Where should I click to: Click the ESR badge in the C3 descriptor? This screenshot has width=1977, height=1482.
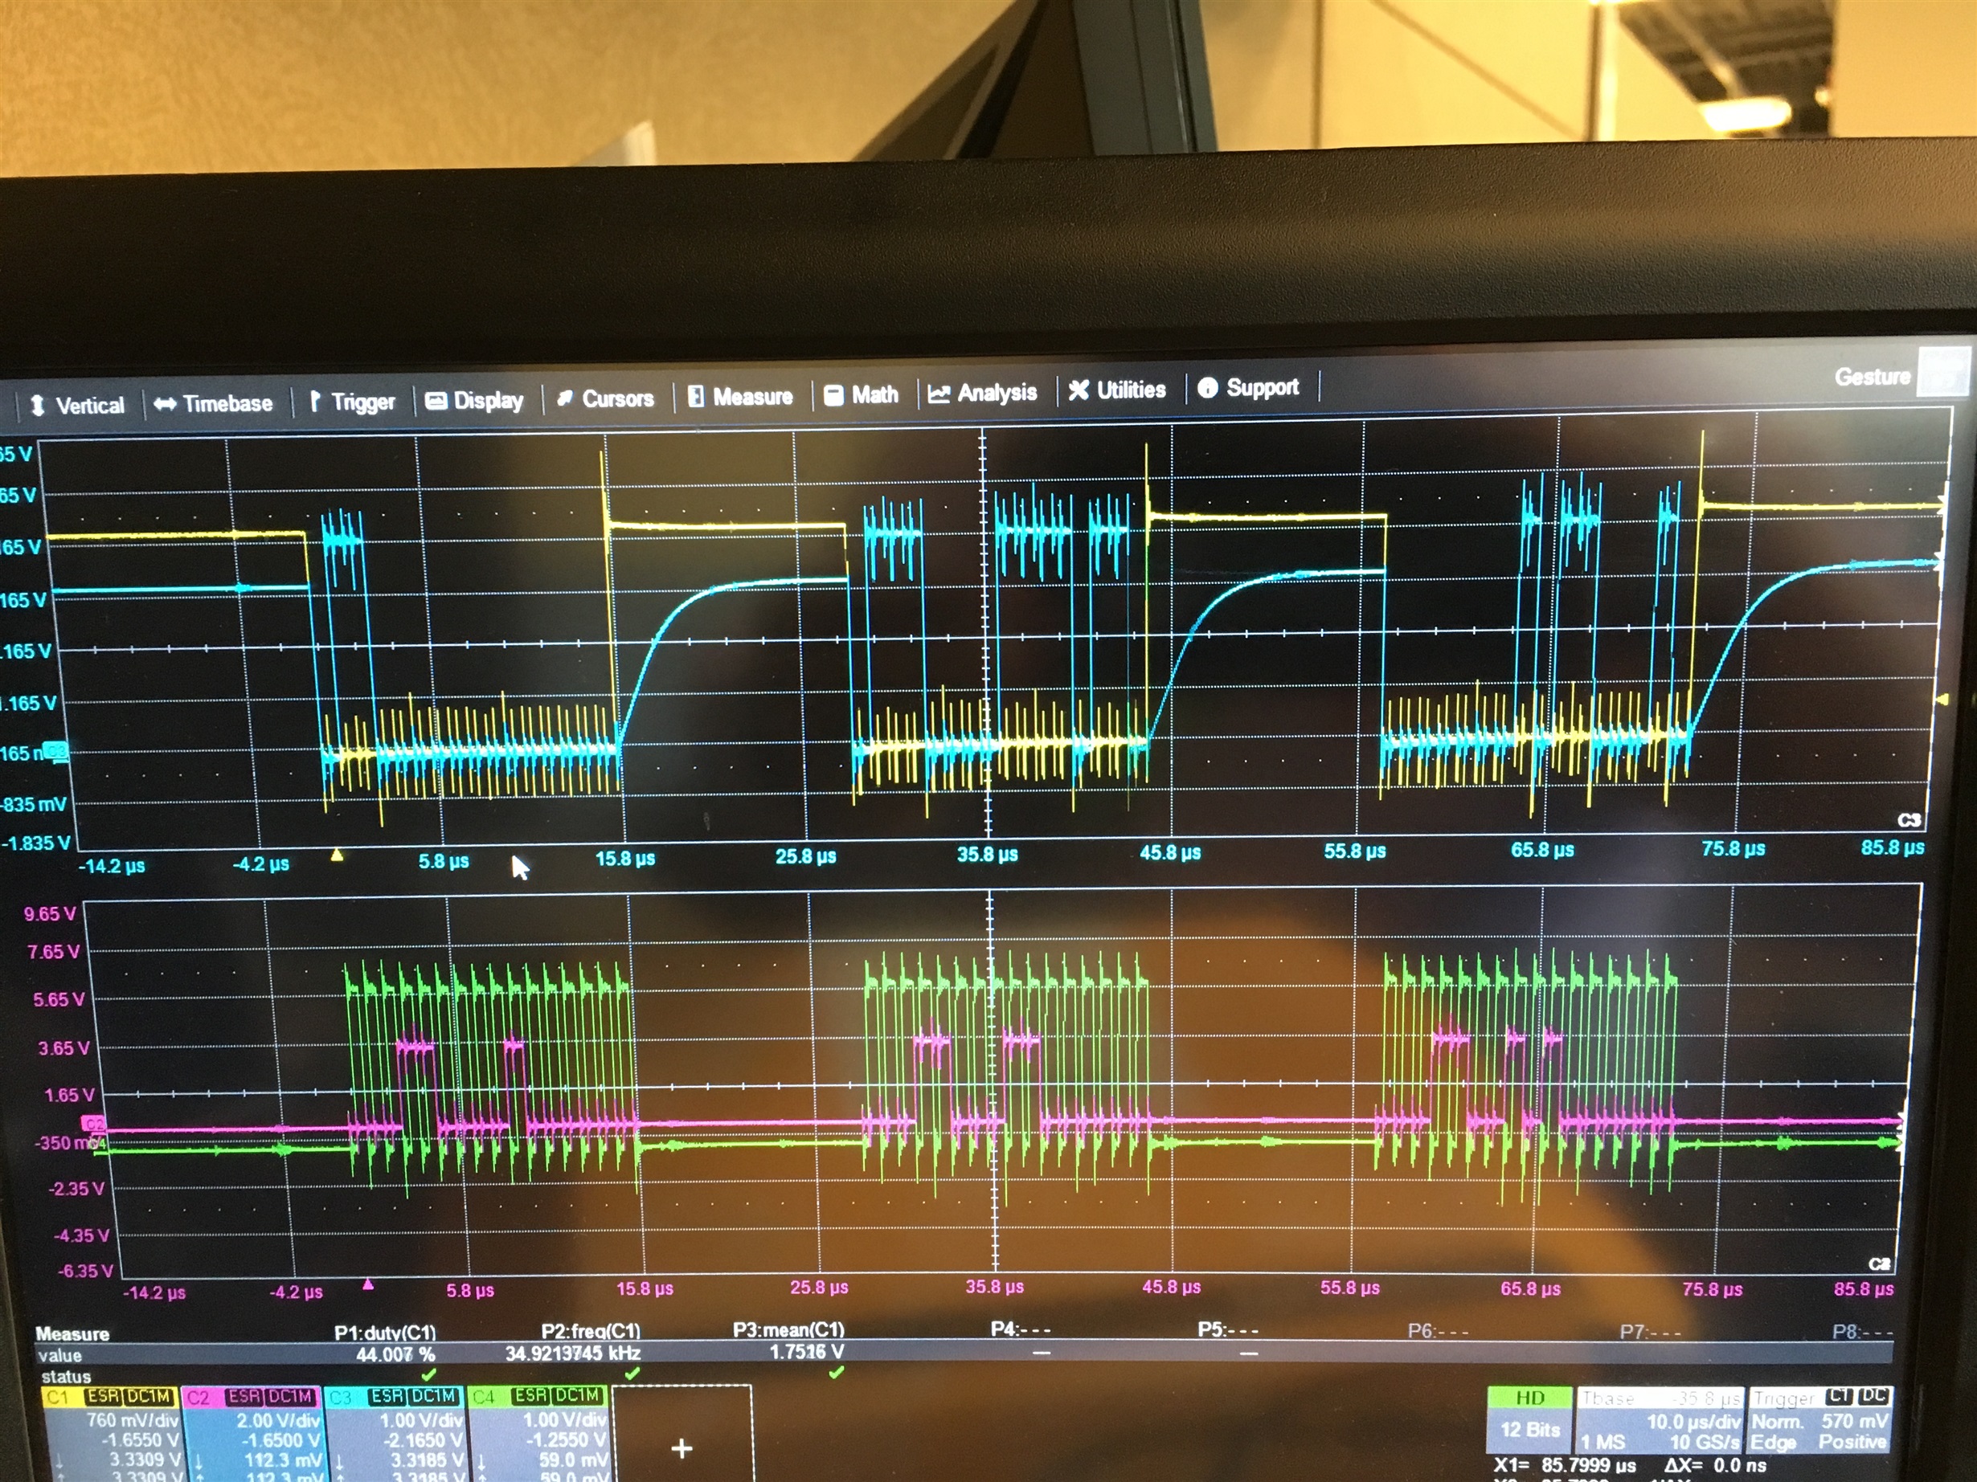click(x=387, y=1396)
